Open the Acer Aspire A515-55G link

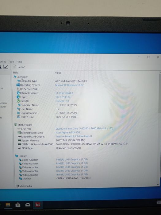[68, 132]
